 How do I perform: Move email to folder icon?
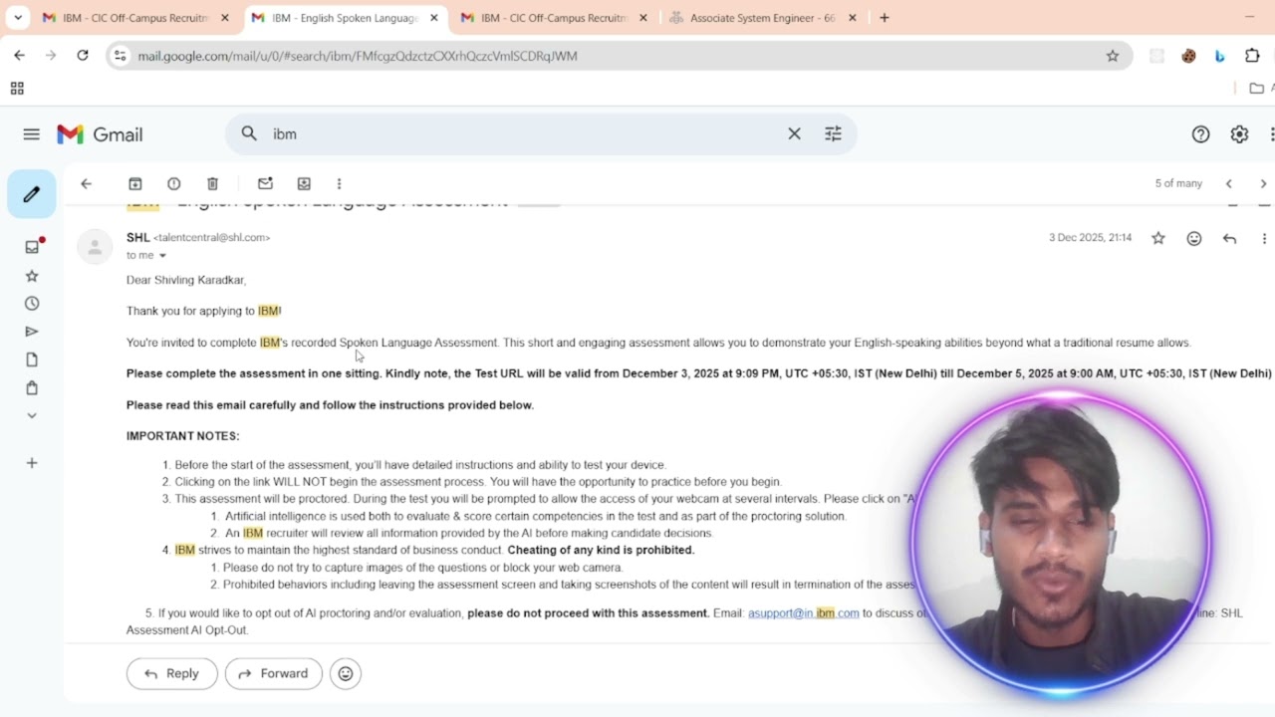[304, 183]
